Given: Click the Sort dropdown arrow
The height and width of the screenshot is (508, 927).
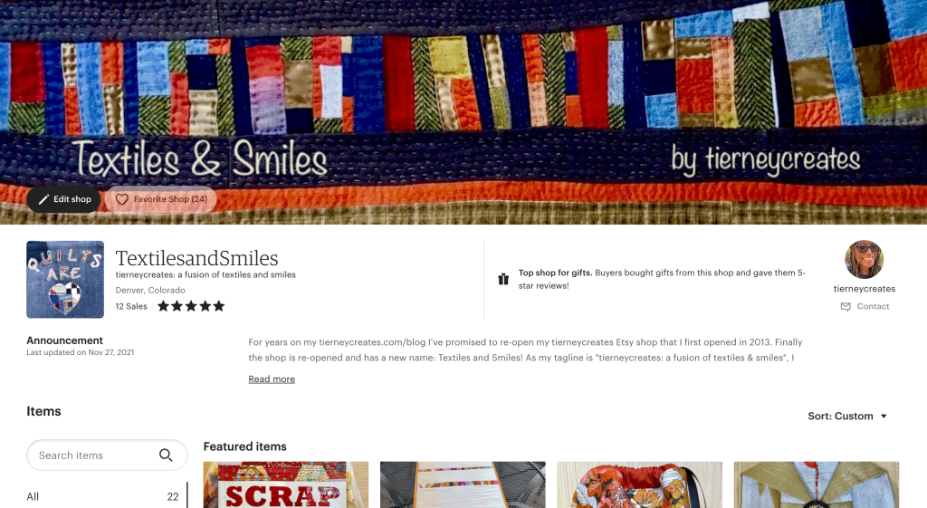Looking at the screenshot, I should coord(884,417).
